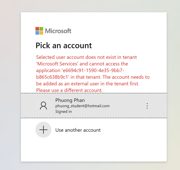Click the person avatar icon
180x170 pixels.
(x=43, y=106)
